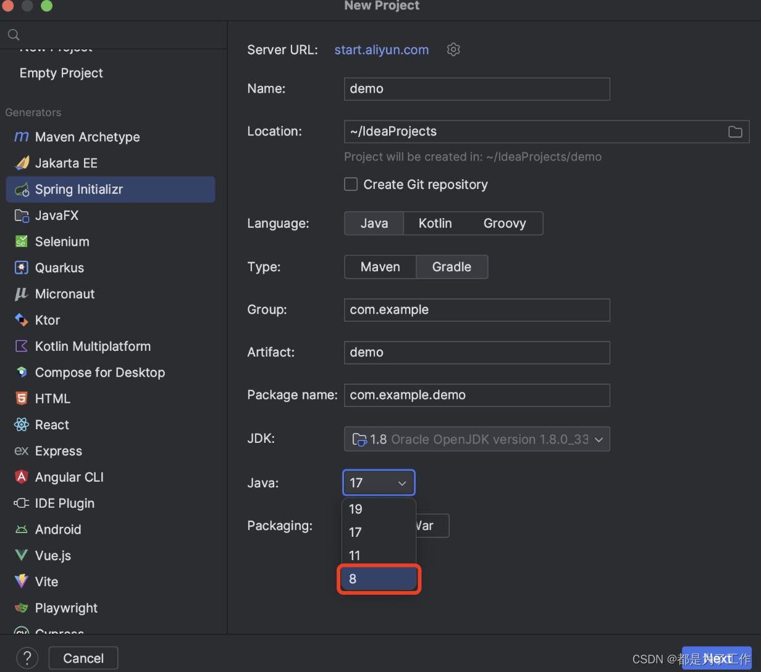Click the Android robot icon
The width and height of the screenshot is (761, 672).
pos(22,529)
